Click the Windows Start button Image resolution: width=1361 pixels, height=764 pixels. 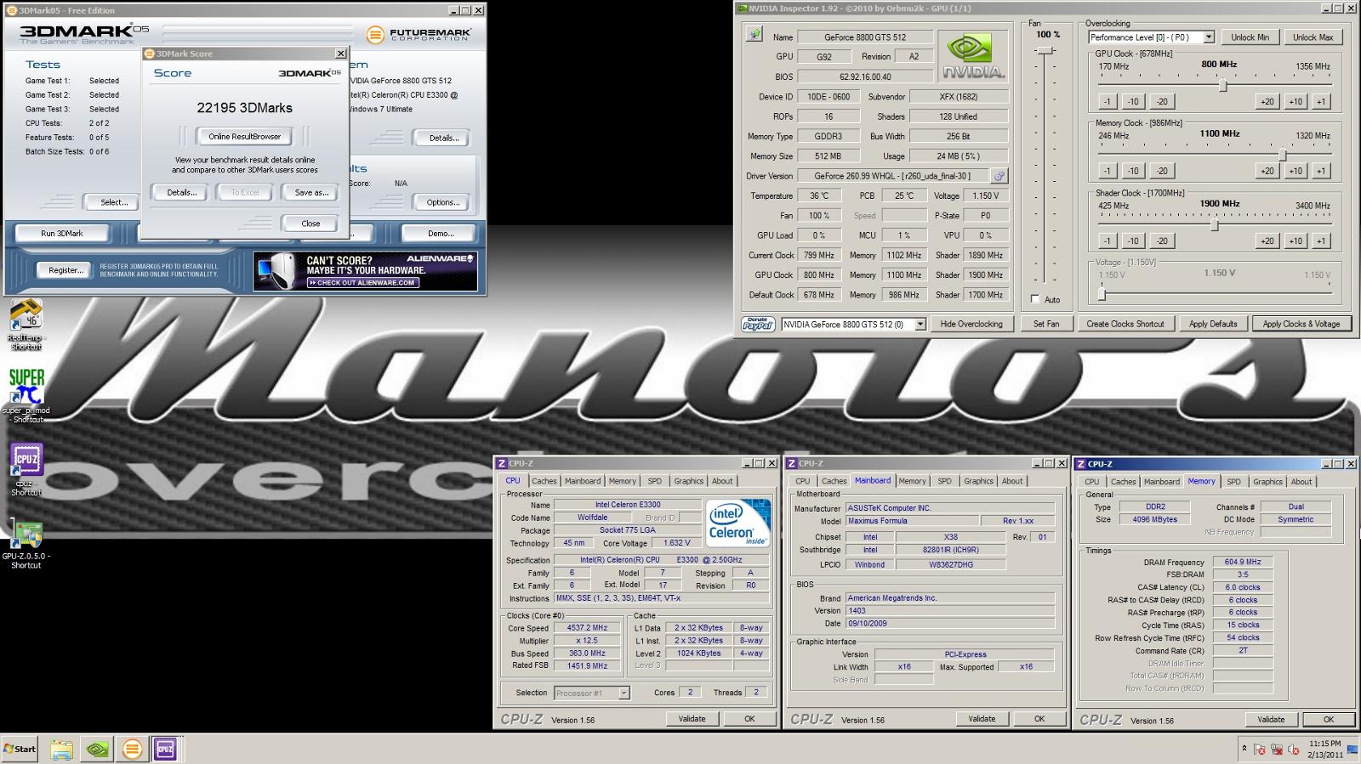(x=20, y=749)
